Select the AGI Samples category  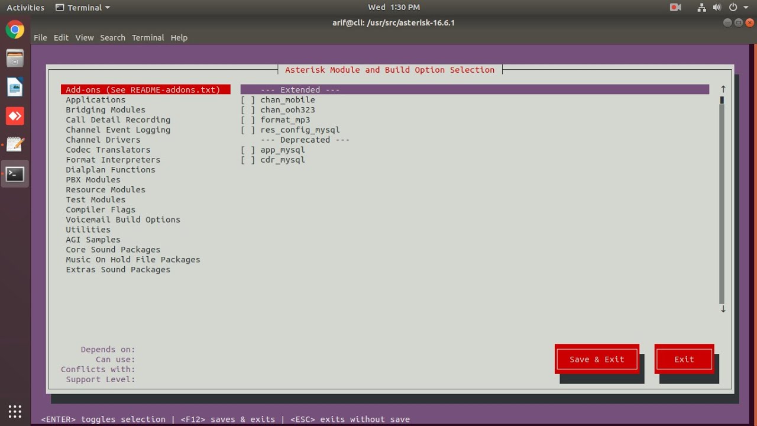[x=93, y=240]
